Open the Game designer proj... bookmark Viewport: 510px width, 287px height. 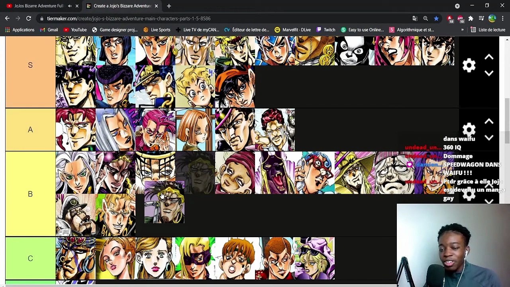click(115, 30)
